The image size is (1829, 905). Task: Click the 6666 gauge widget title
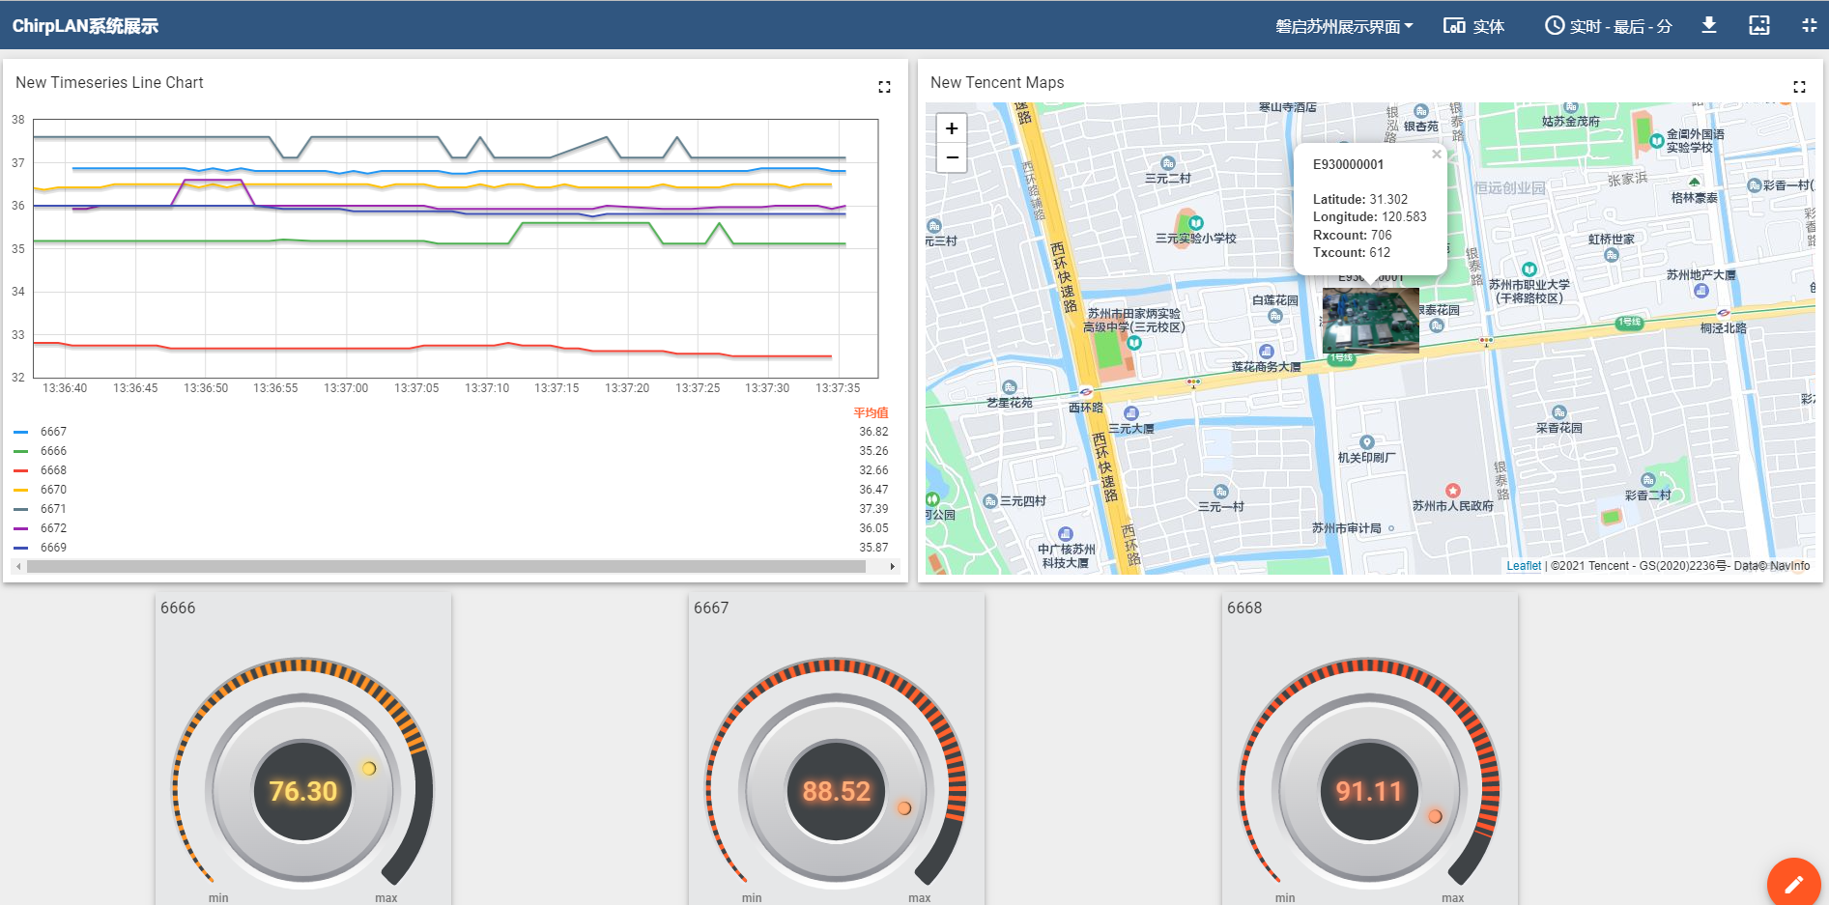coord(178,608)
